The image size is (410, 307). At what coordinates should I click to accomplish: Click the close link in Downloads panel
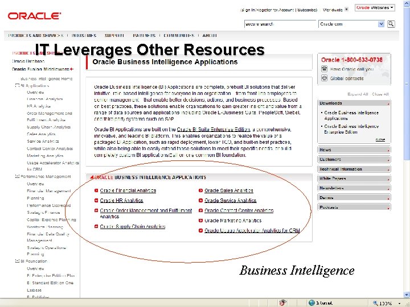coord(380,140)
